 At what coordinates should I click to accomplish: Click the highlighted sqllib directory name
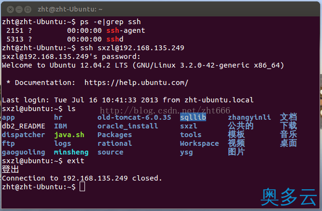tap(193, 117)
